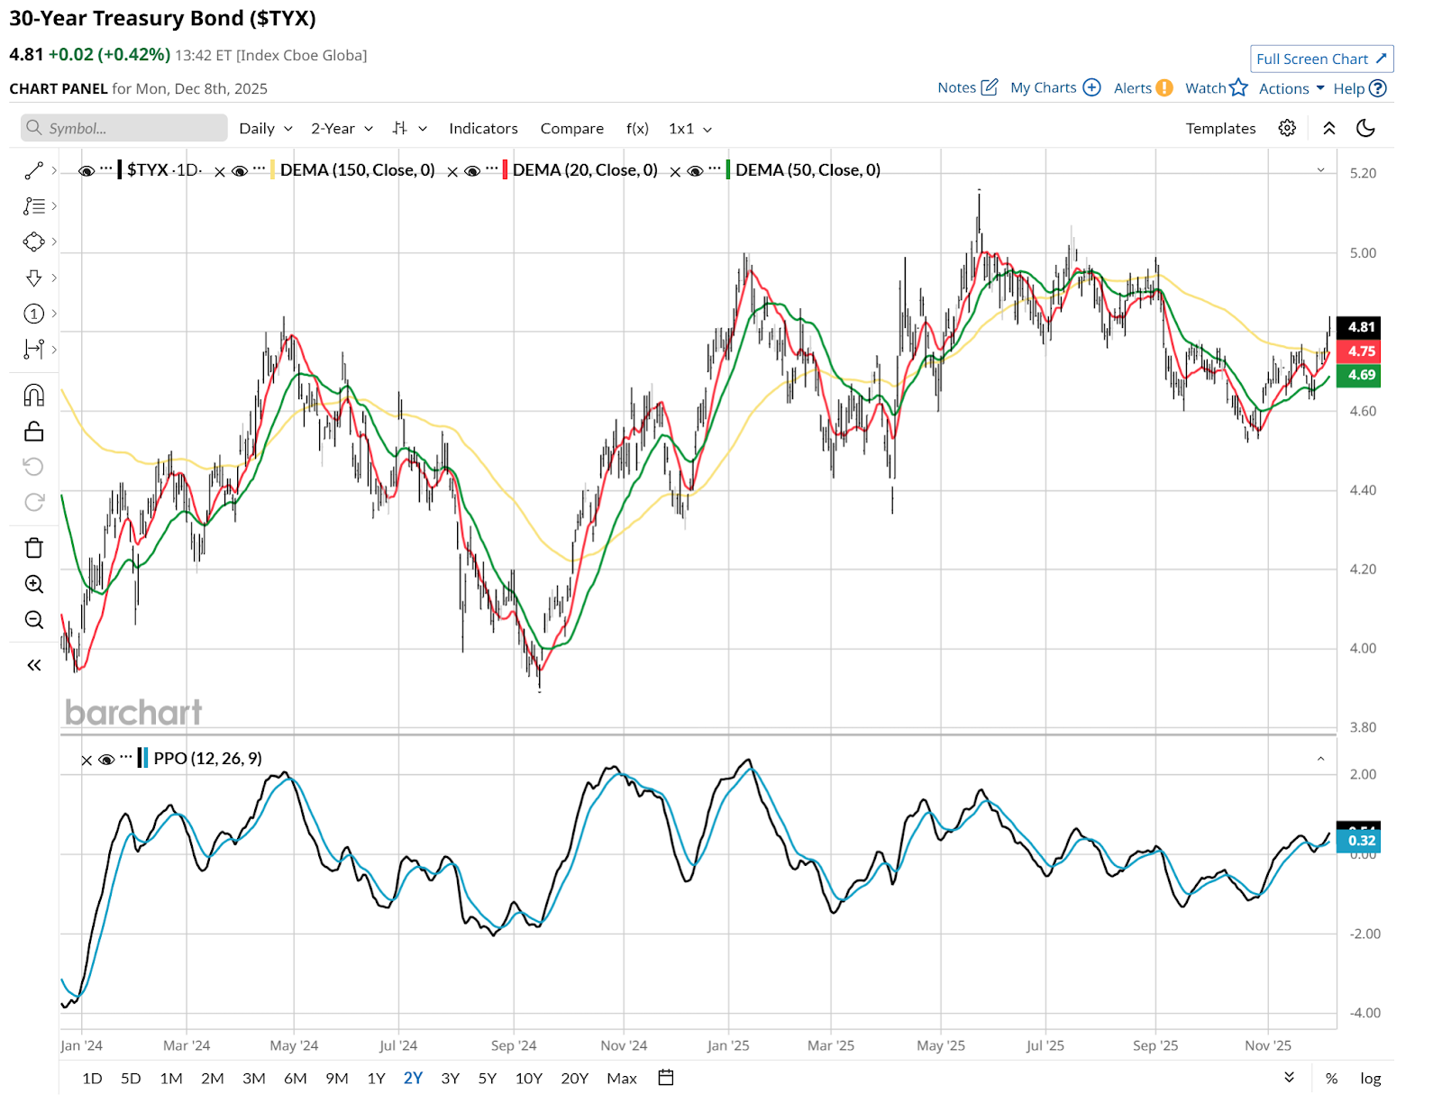Open the Daily frequency dropdown
This screenshot has width=1442, height=1103.
click(266, 129)
